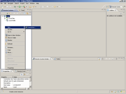Click the Properties horizontal scroll-right arrow
The width and height of the screenshot is (126, 94).
point(28,88)
